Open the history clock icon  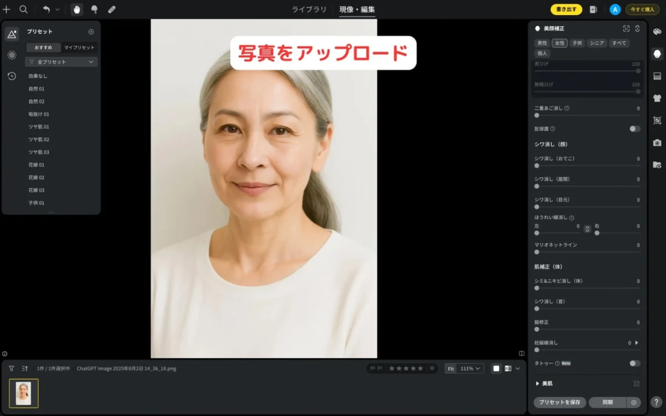(x=12, y=76)
